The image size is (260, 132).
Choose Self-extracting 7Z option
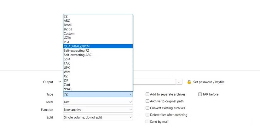tap(98, 50)
